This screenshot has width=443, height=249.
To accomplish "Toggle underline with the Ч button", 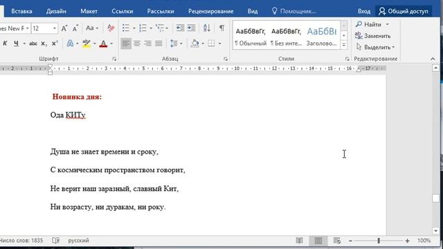I will [x=16, y=44].
